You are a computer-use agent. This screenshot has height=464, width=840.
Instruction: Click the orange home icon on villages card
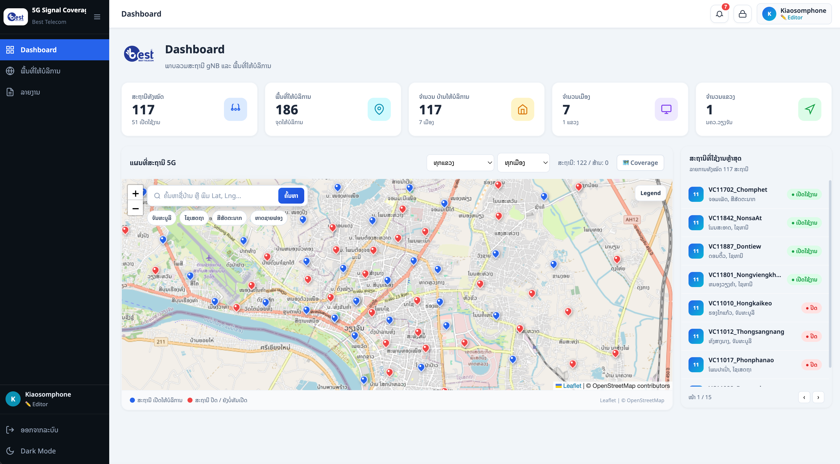pyautogui.click(x=523, y=109)
